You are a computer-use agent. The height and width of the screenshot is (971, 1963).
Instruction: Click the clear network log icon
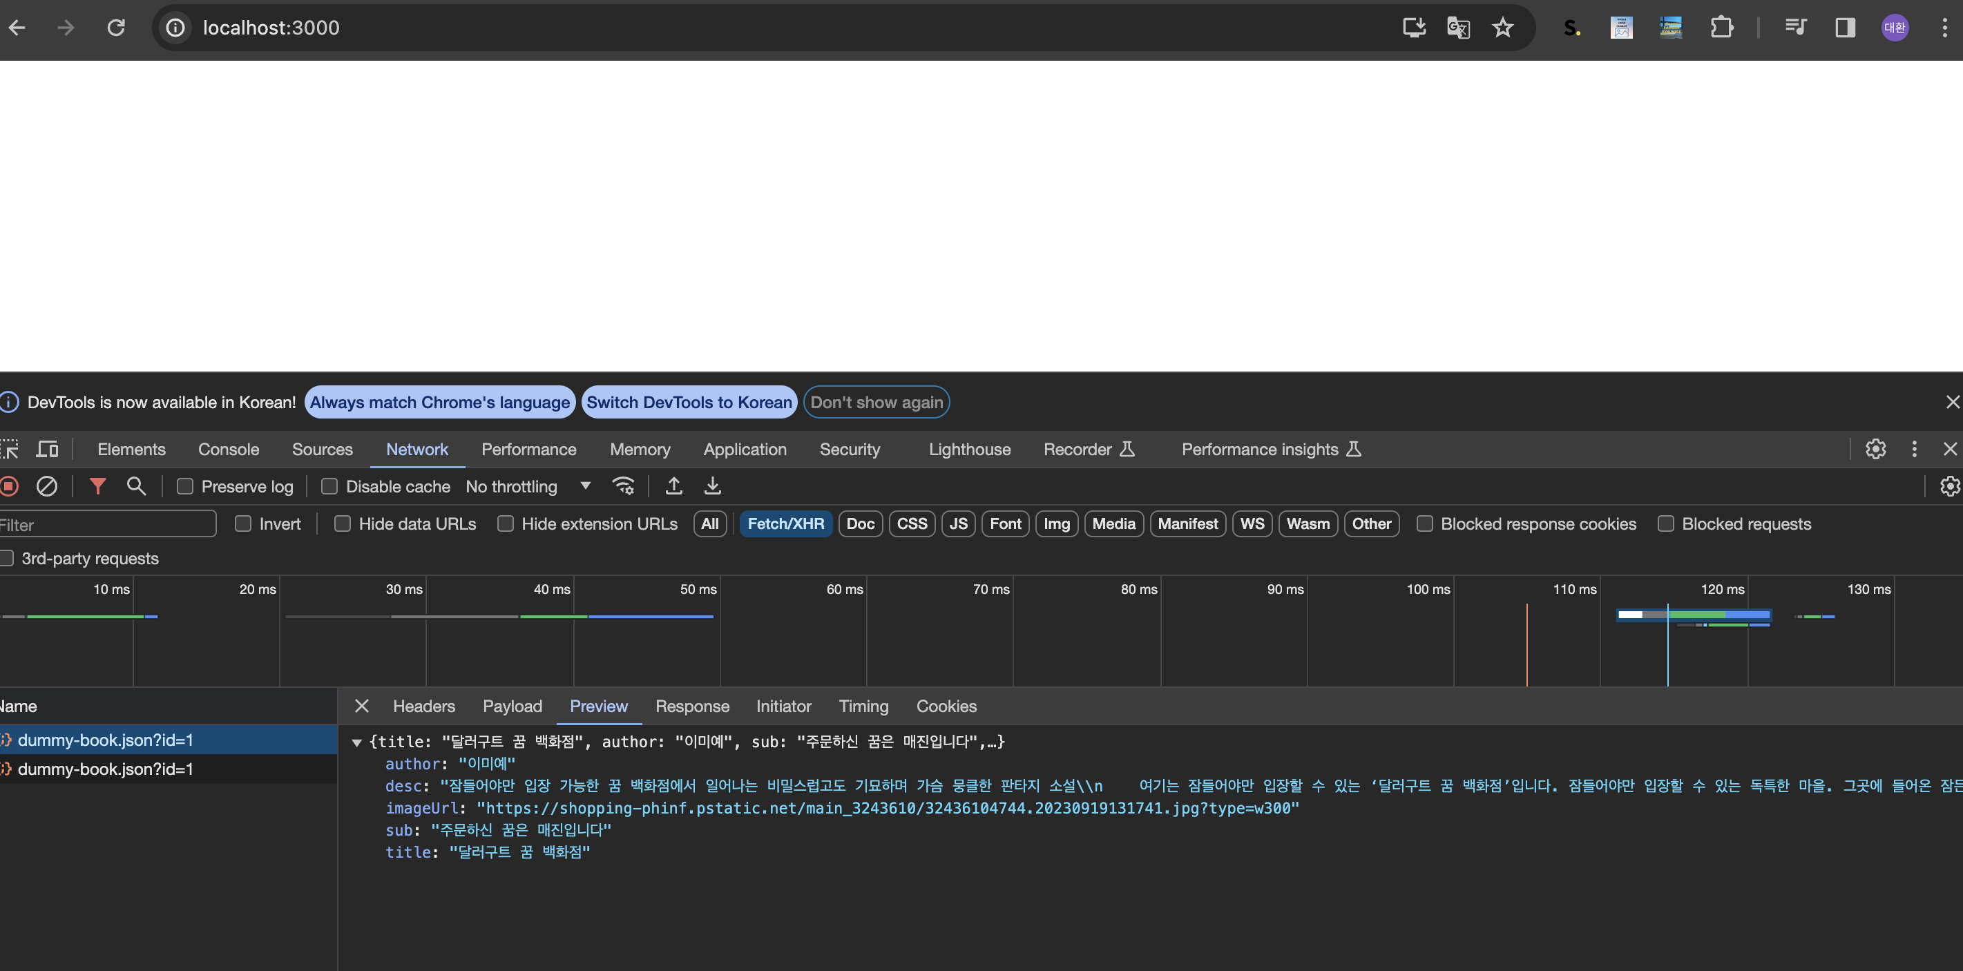(x=47, y=486)
